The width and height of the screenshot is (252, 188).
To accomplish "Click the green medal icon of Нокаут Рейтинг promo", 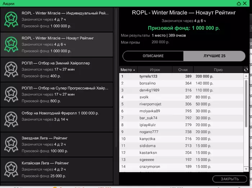I will tap(11, 44).
